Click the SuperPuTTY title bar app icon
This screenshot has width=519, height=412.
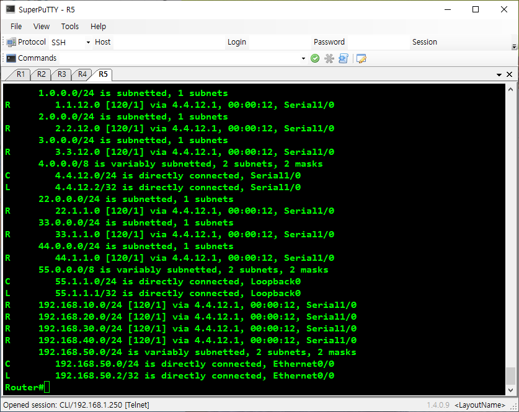[x=11, y=9]
